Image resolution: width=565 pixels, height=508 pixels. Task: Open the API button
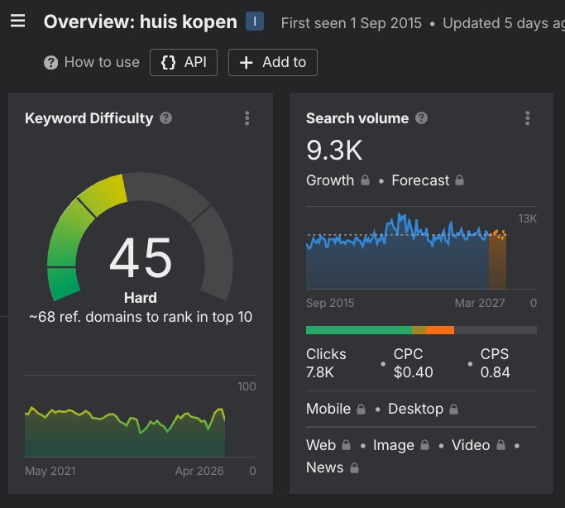184,62
